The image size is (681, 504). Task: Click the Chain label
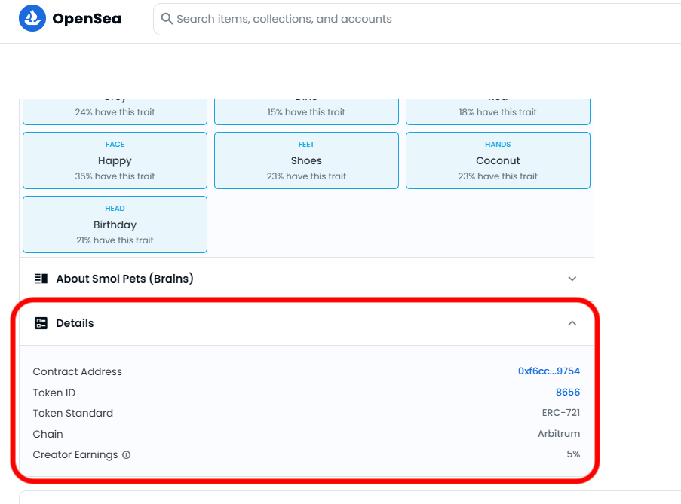coord(48,434)
